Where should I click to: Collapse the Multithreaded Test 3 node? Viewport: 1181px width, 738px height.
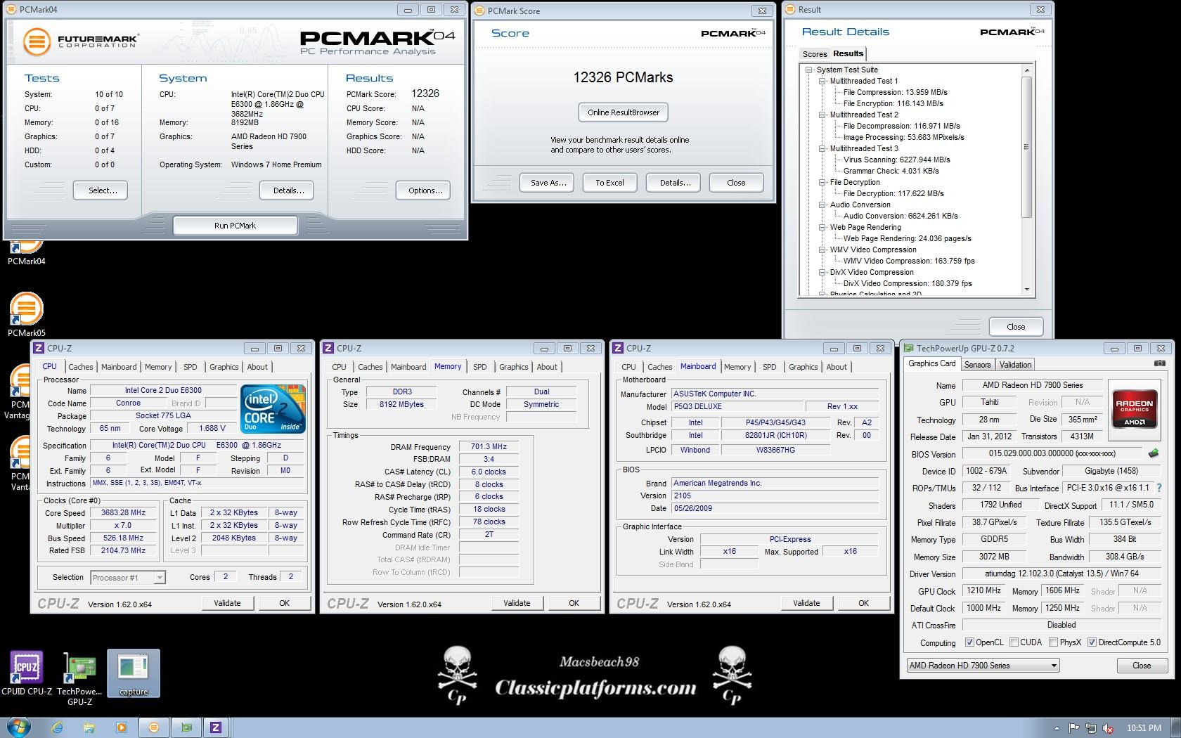(x=822, y=148)
